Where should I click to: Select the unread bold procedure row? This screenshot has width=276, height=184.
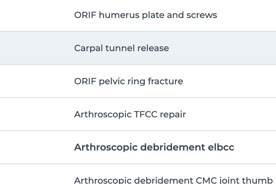pyautogui.click(x=138, y=147)
